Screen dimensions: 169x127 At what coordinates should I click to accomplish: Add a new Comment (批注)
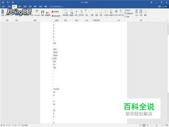click(87, 13)
